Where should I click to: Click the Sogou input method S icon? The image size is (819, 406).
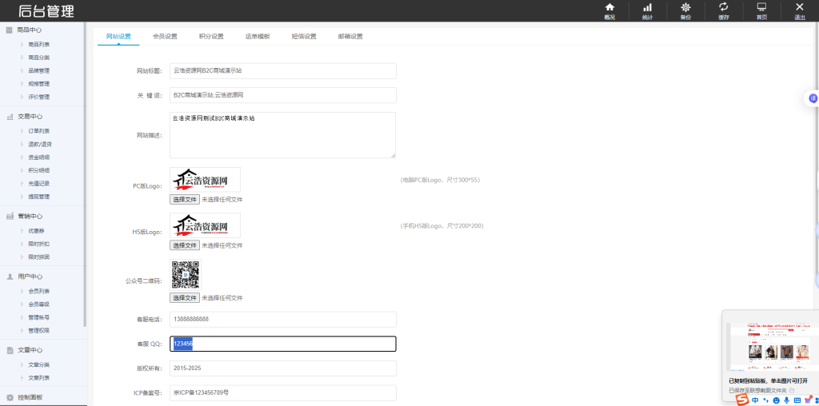pyautogui.click(x=741, y=400)
